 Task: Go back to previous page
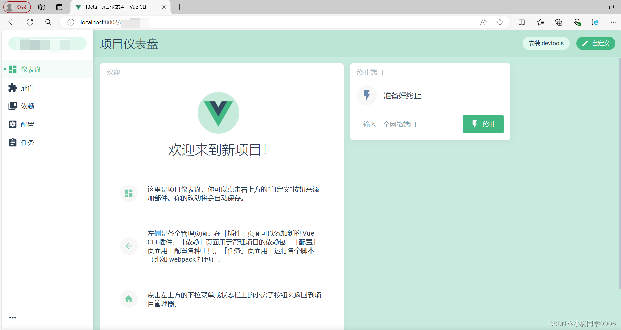point(12,22)
